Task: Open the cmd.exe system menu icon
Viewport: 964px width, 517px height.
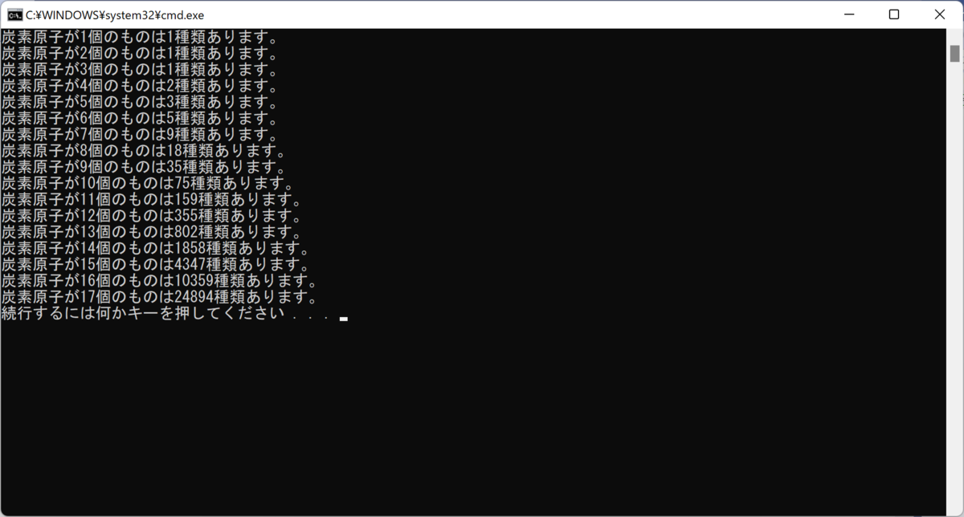Action: coord(15,14)
